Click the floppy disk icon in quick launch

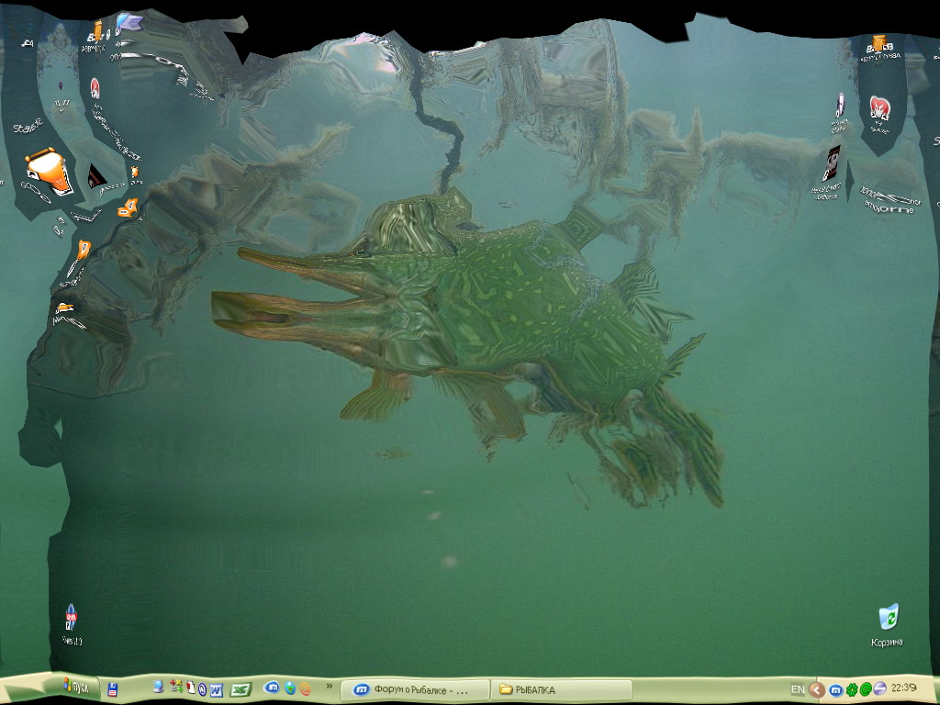[x=112, y=688]
